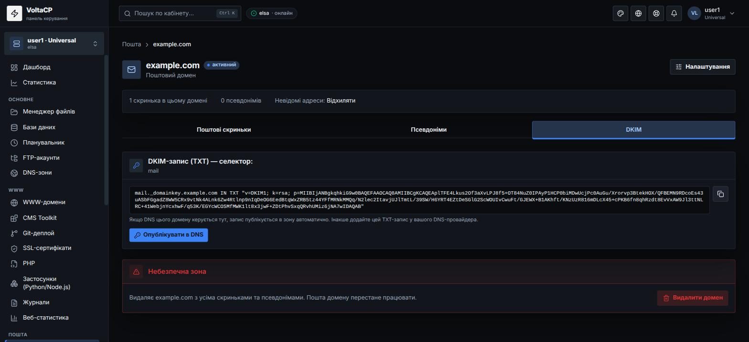749x342 pixels.
Task: Open Бази даних in the sidebar
Action: [39, 127]
